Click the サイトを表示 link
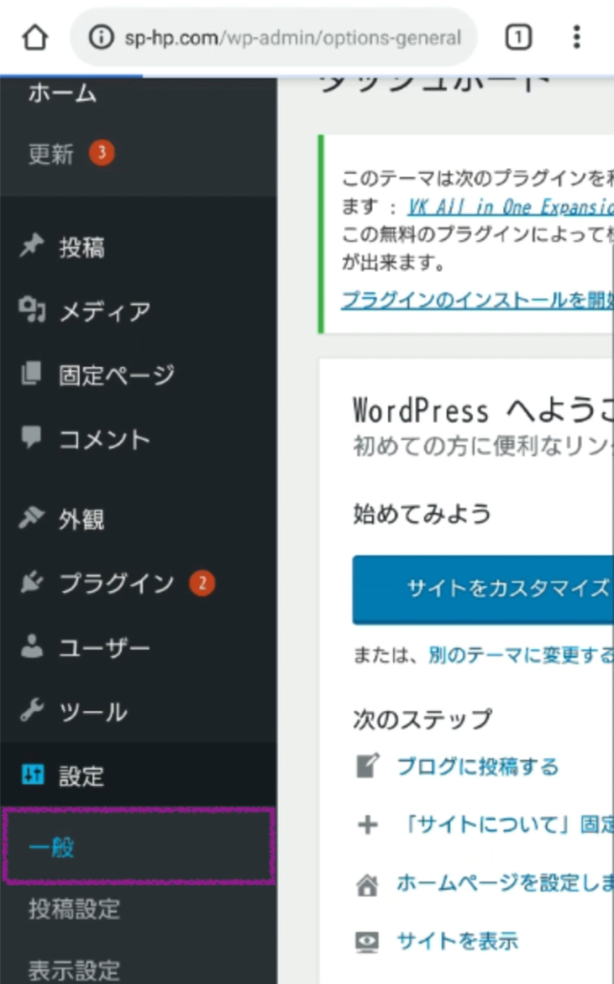 (x=457, y=941)
